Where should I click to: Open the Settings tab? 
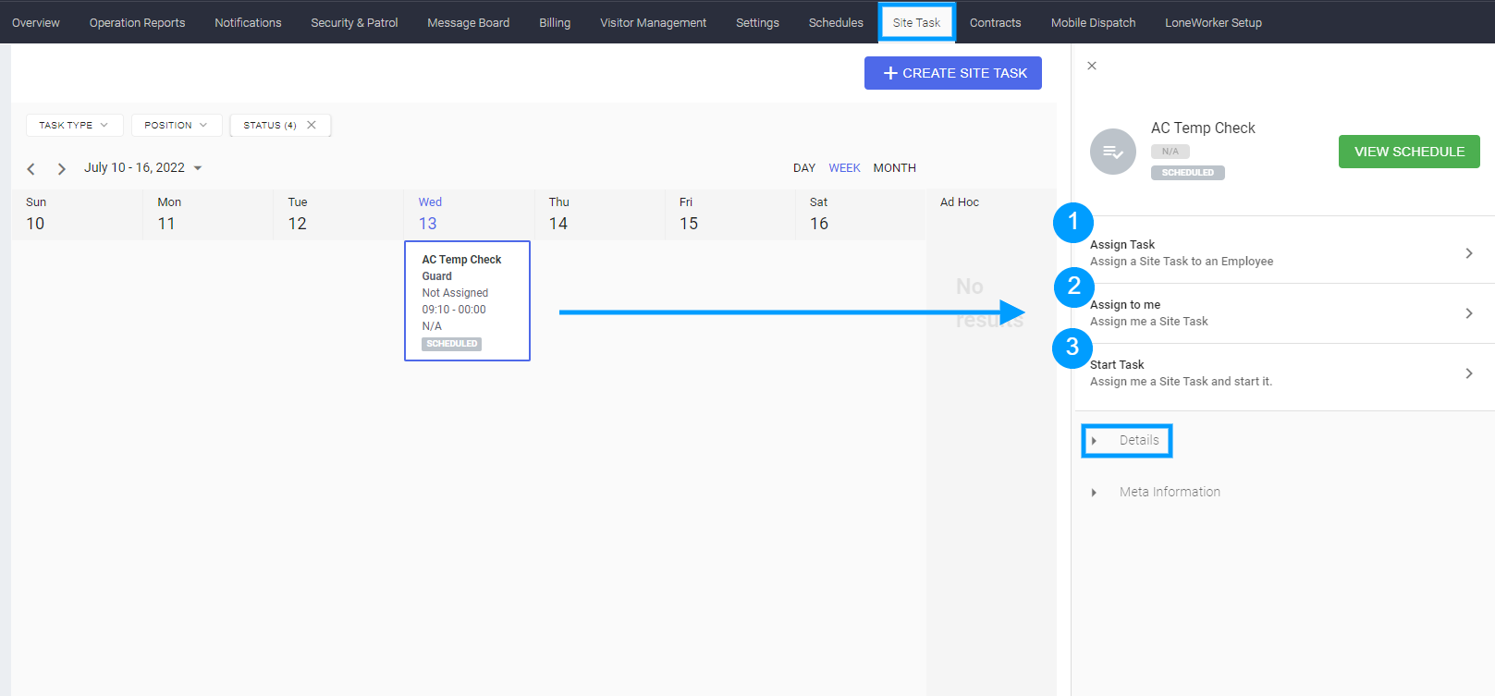[x=757, y=22]
